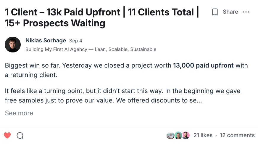Image resolution: width=258 pixels, height=144 pixels.
Task: Click 15+ Prospects Waiting in the title
Action: click(x=55, y=23)
